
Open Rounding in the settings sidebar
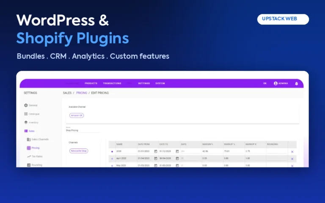(35, 165)
